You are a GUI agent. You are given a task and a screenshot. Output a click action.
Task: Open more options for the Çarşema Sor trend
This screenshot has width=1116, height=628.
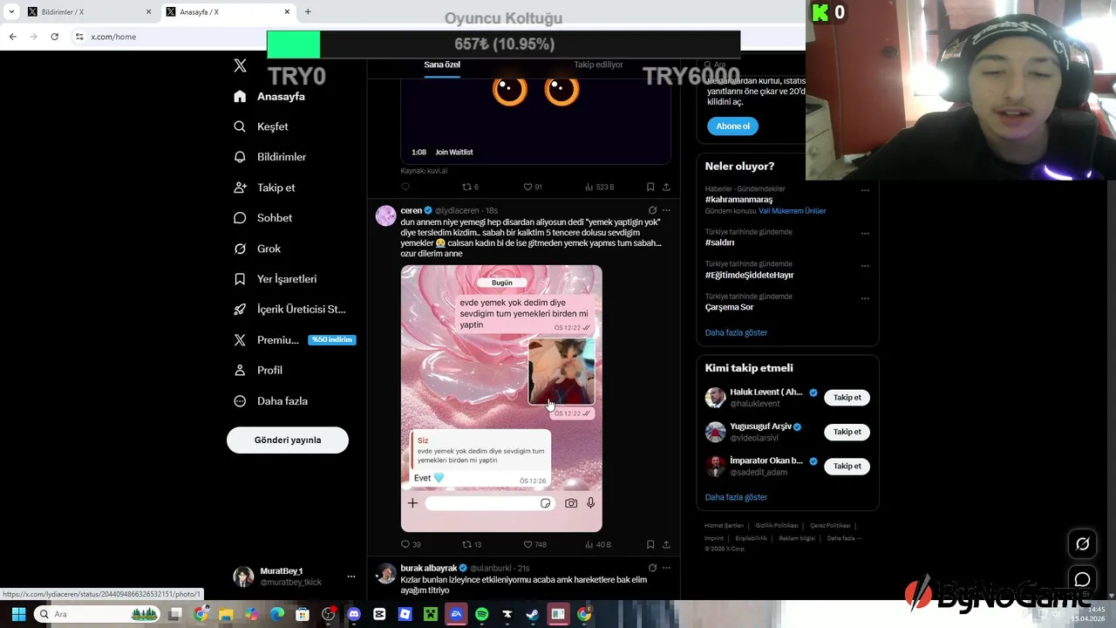coord(865,297)
